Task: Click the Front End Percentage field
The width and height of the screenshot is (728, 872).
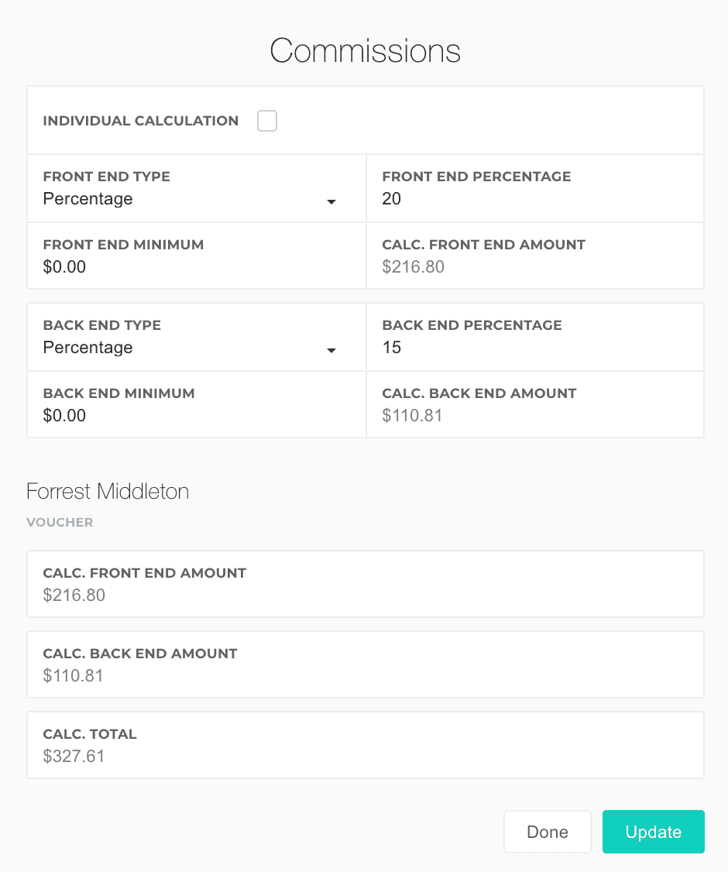Action: [534, 199]
